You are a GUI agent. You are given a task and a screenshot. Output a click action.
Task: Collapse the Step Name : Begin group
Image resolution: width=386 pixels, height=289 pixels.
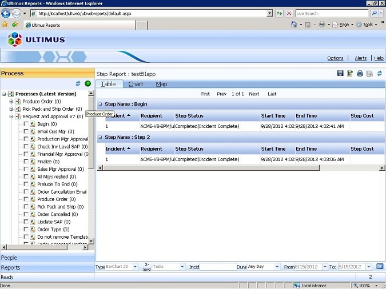tap(100, 104)
